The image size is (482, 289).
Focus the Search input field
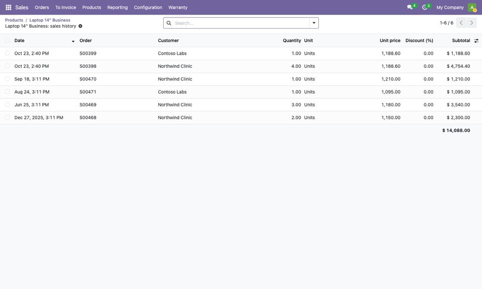[x=241, y=23]
